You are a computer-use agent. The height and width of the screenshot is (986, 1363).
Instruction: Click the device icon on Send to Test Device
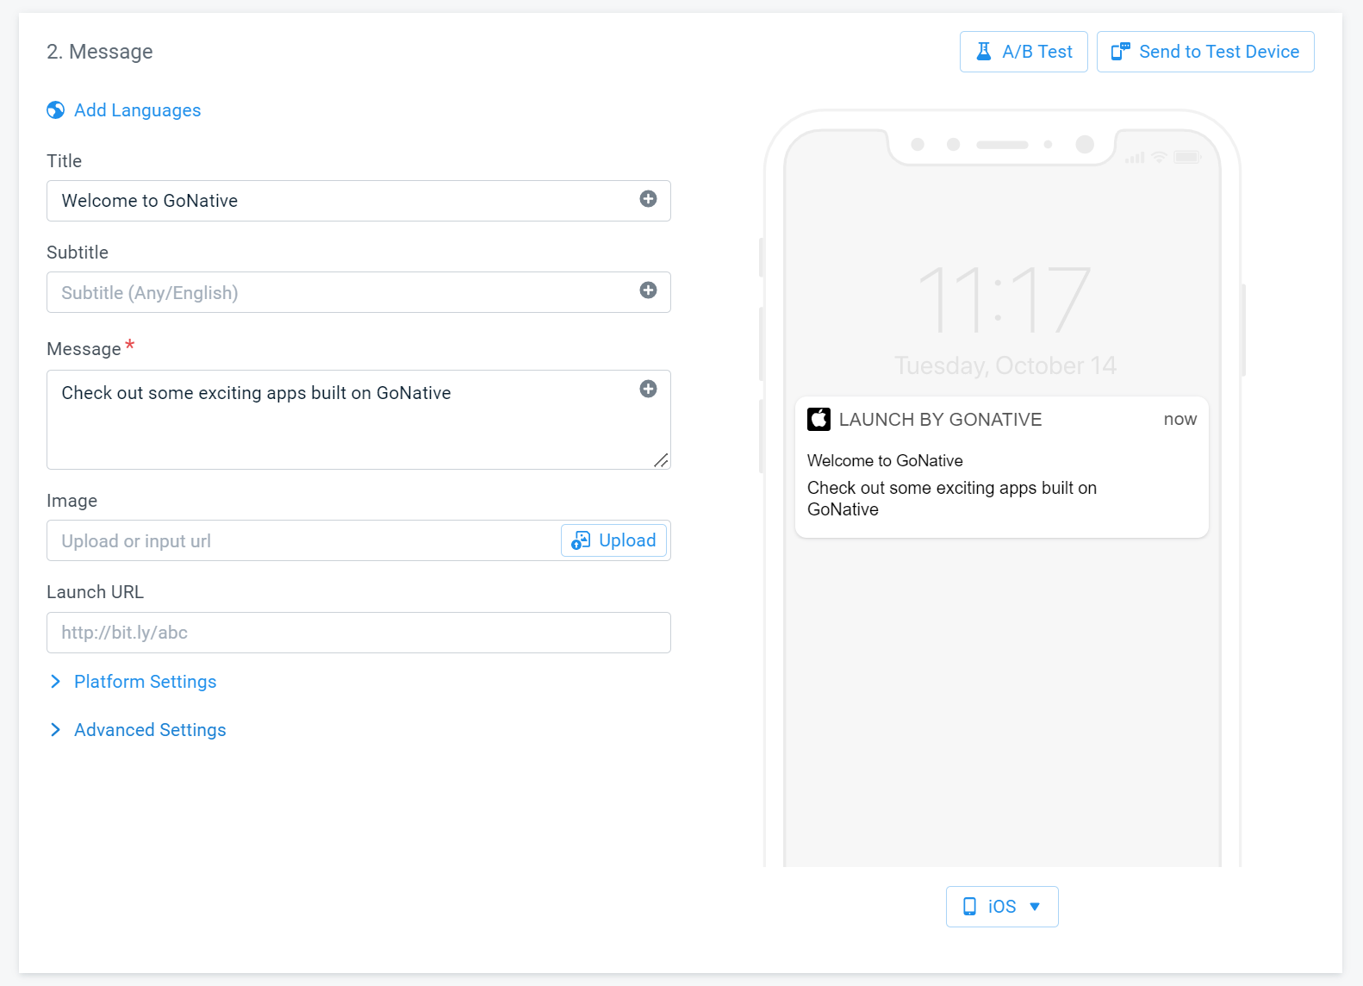1121,51
